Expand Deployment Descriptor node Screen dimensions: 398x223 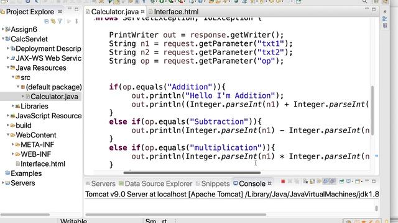[x=8, y=48]
